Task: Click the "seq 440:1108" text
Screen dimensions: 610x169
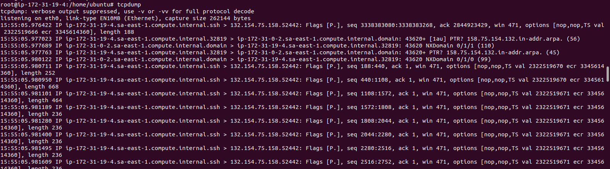Action: pyautogui.click(x=368, y=80)
